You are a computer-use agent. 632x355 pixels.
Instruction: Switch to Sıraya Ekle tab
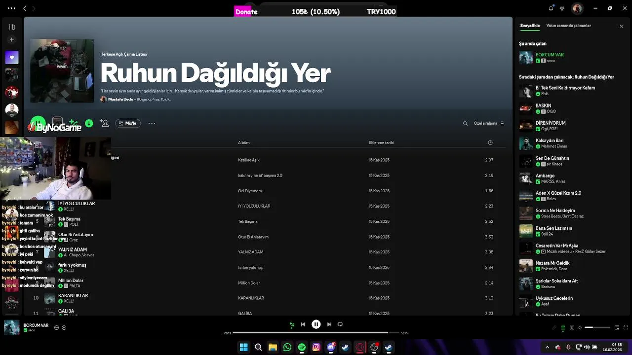530,26
